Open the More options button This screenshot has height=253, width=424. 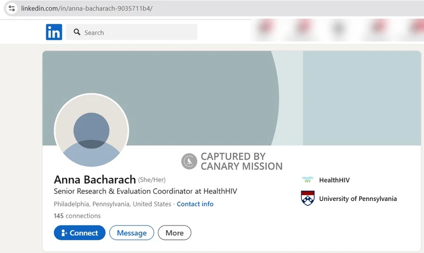point(174,233)
